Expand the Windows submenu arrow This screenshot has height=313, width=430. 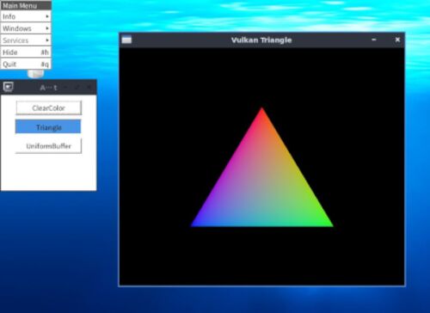[x=47, y=28]
